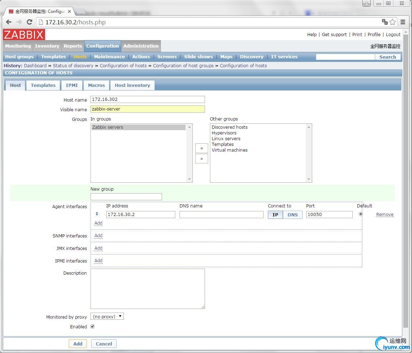Open the Reports menu
The height and width of the screenshot is (353, 412).
[73, 46]
